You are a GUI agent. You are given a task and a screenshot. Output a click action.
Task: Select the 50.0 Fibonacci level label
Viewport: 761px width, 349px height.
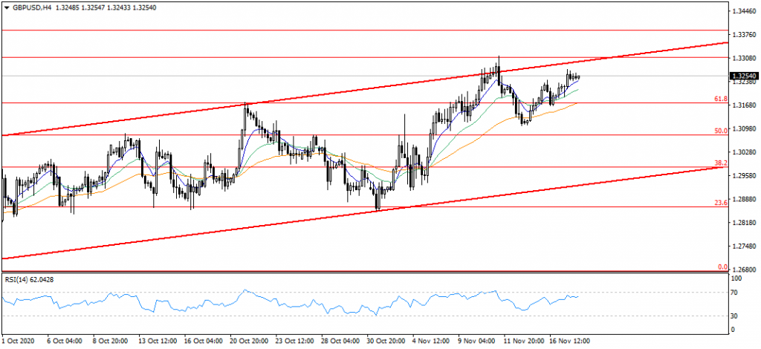click(719, 131)
